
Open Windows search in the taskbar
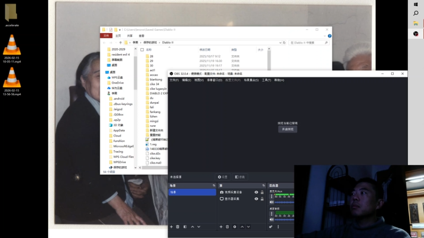click(x=416, y=13)
